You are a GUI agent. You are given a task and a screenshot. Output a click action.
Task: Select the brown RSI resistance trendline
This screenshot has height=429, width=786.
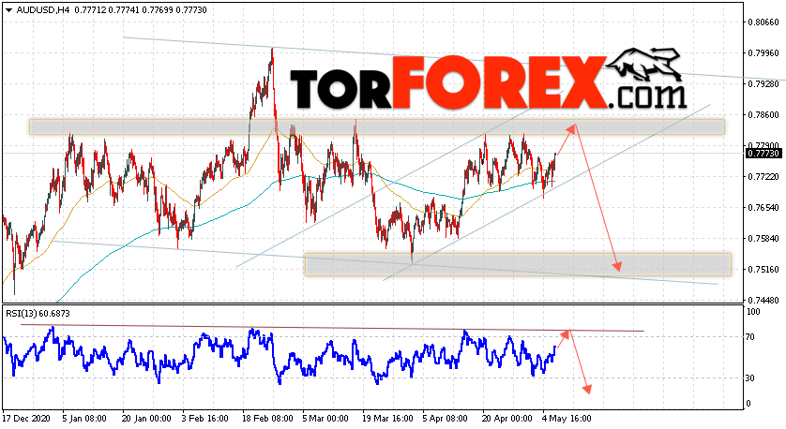[x=332, y=328]
